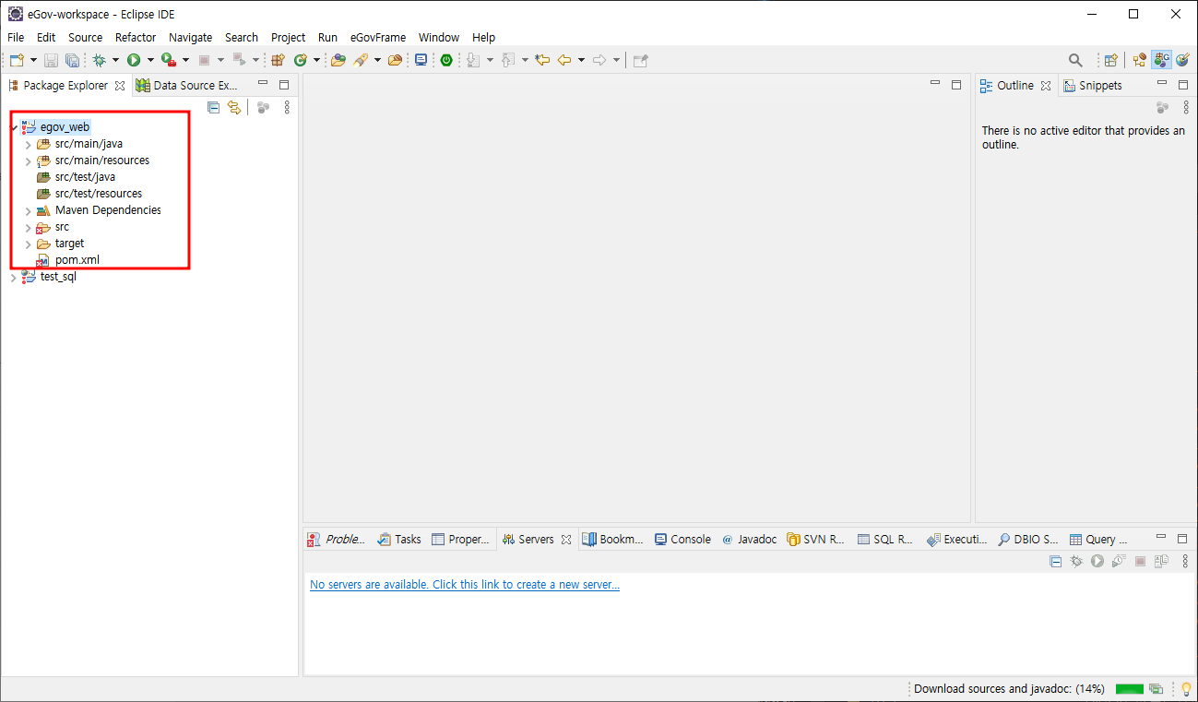Open the eGovFrame menu
1198x702 pixels.
(378, 38)
